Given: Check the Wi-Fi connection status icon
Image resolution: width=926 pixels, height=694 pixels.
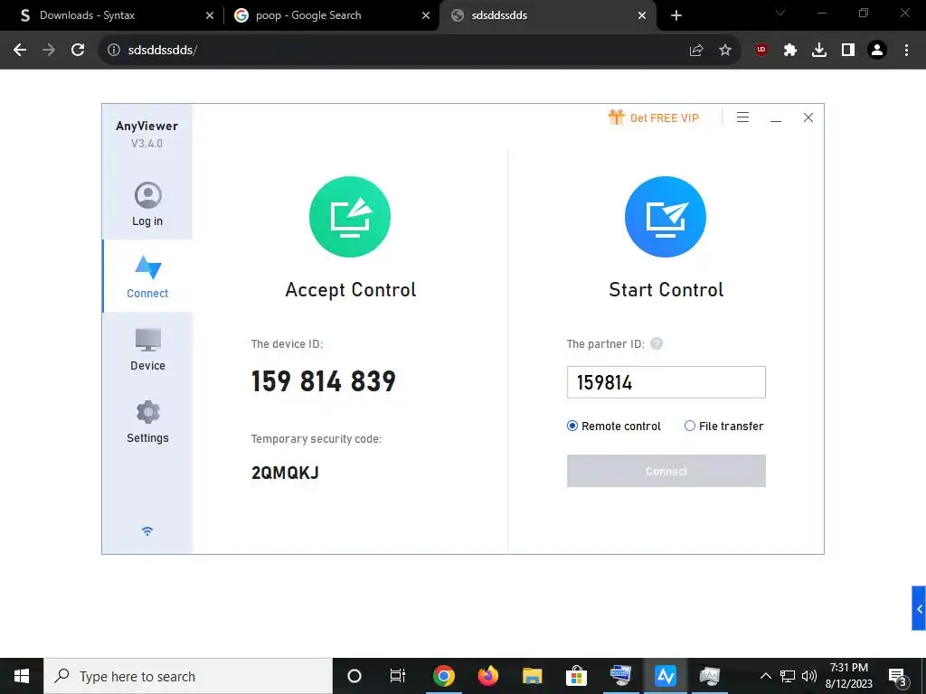Looking at the screenshot, I should [147, 531].
